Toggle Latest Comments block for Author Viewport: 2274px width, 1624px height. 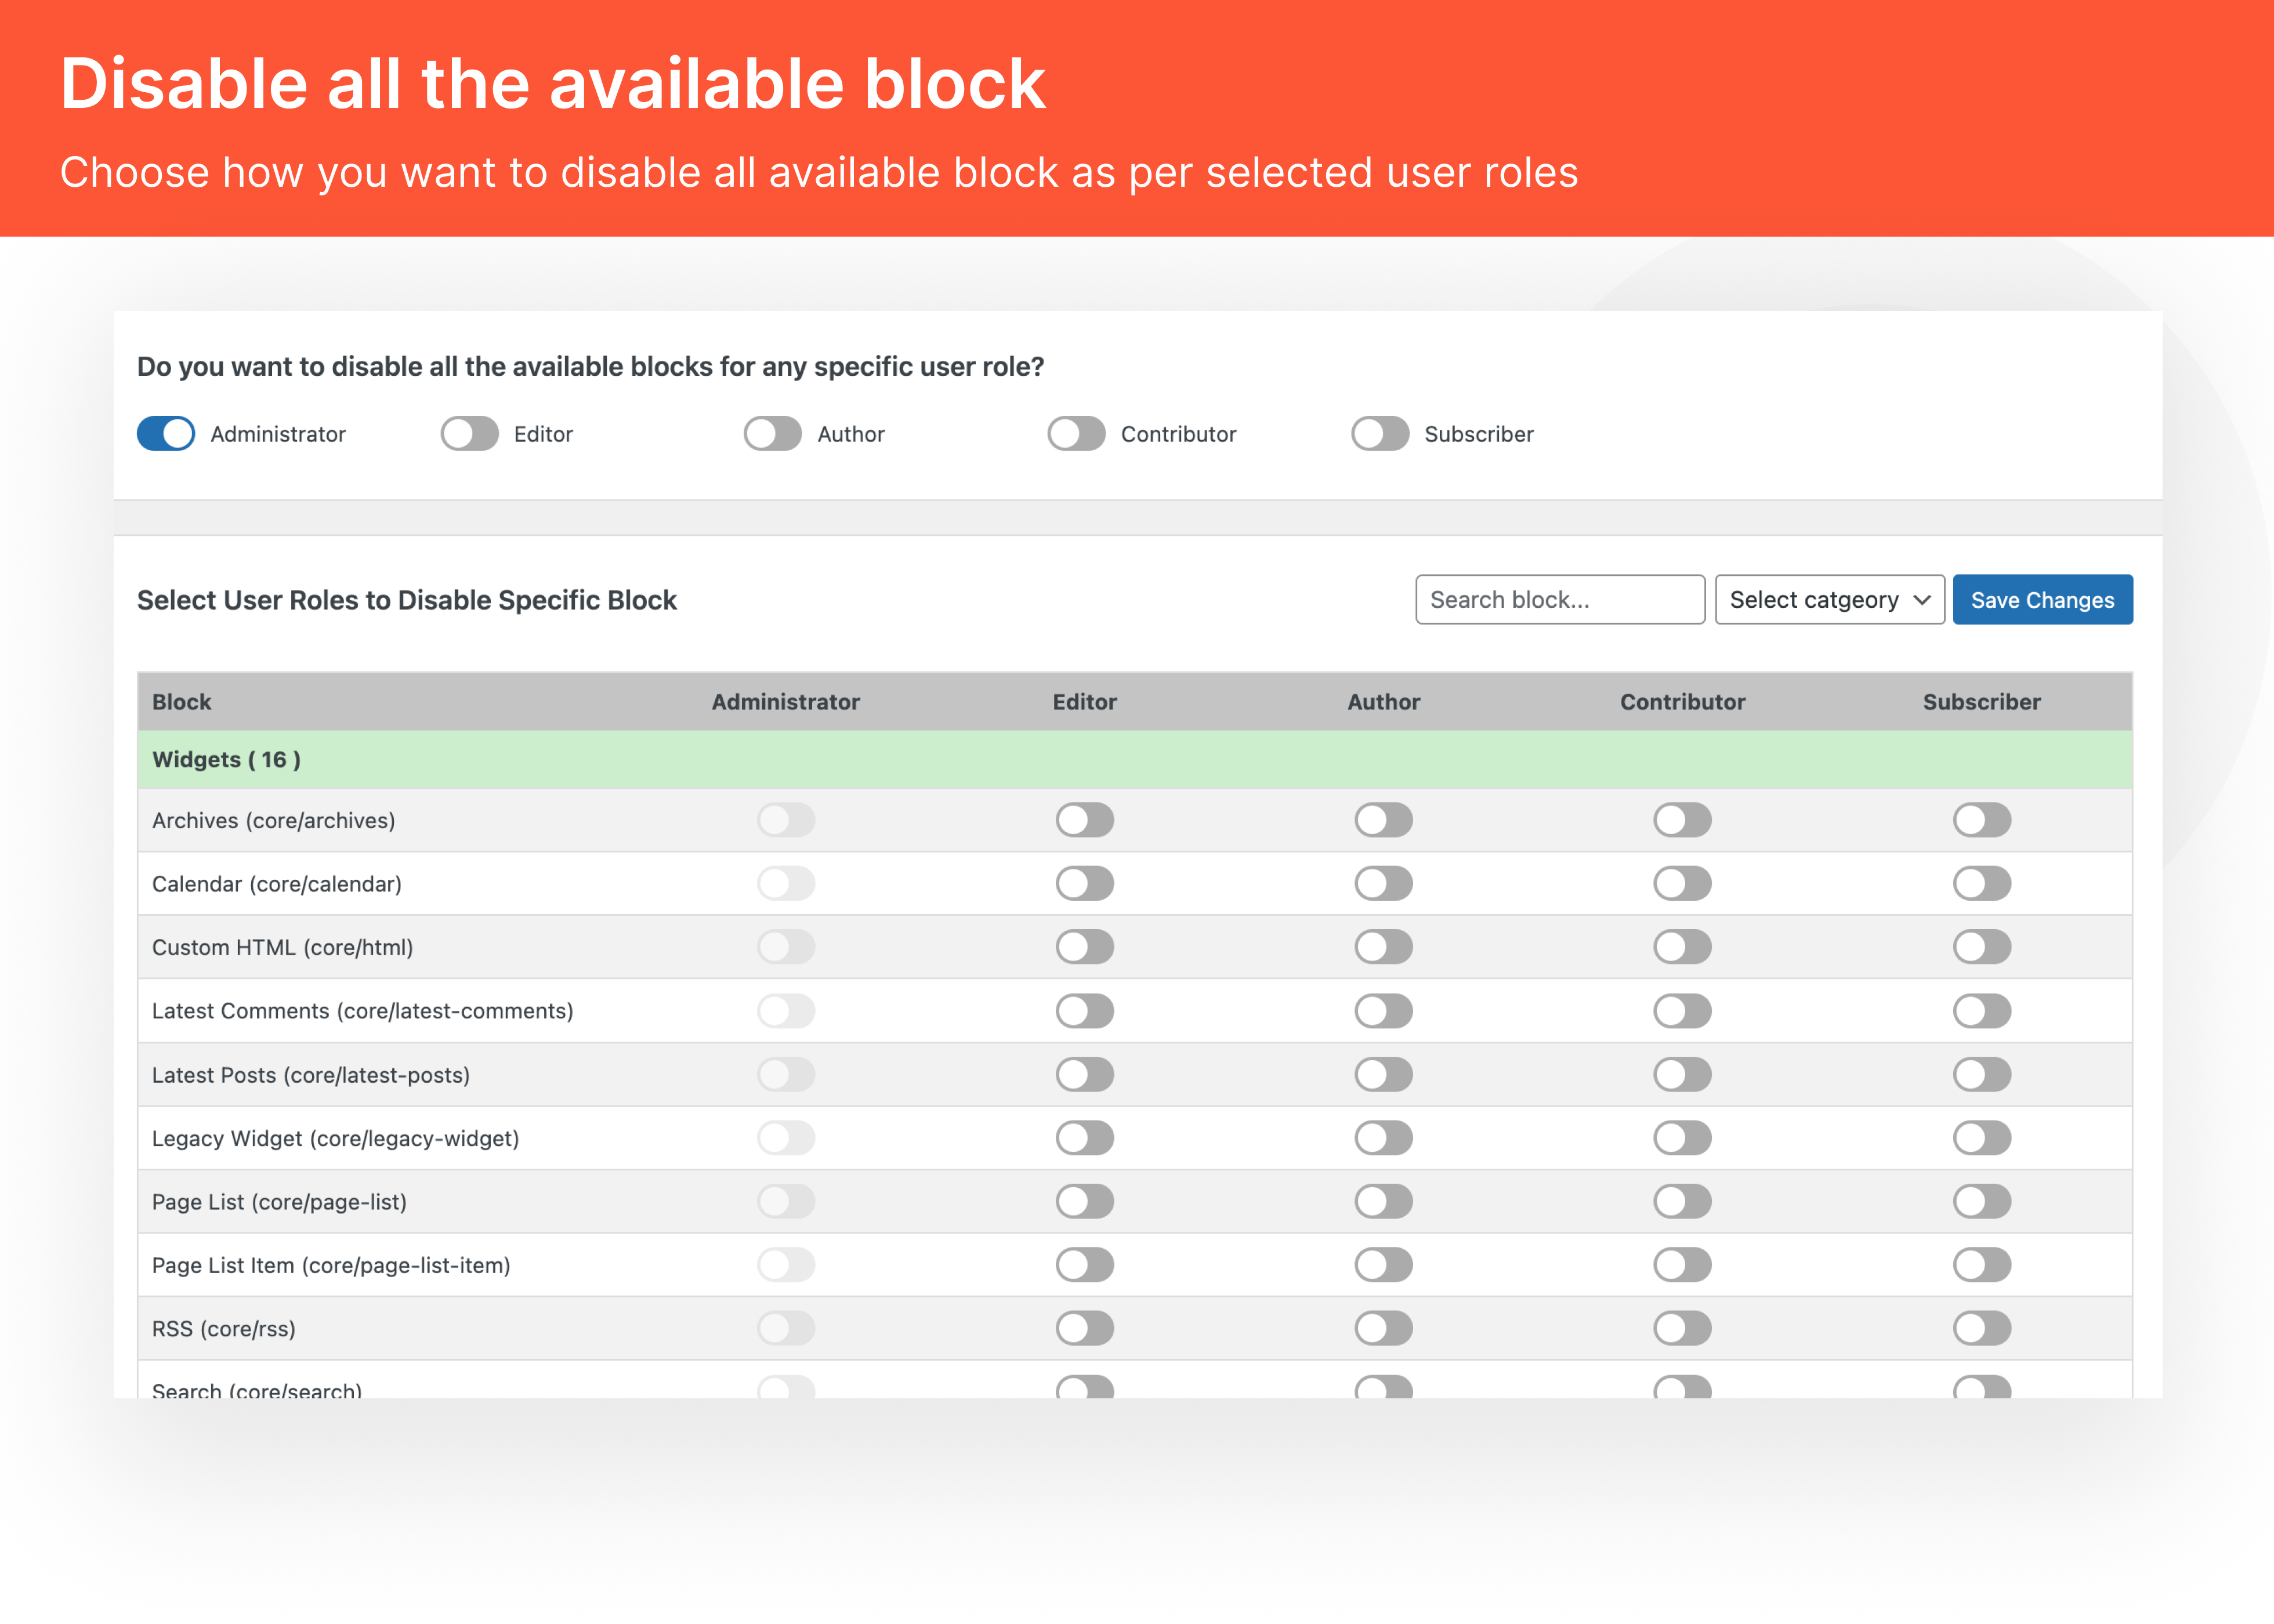1384,1011
